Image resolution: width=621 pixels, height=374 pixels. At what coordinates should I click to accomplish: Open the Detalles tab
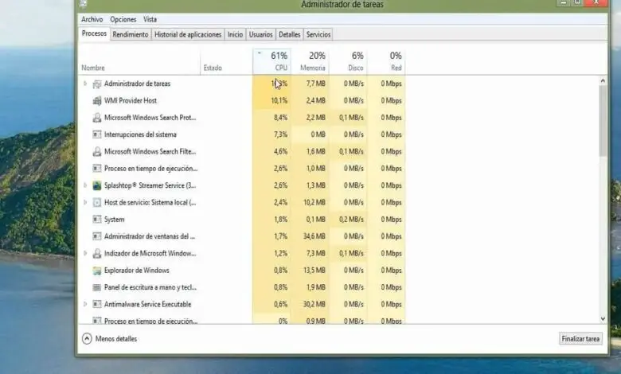pyautogui.click(x=290, y=34)
